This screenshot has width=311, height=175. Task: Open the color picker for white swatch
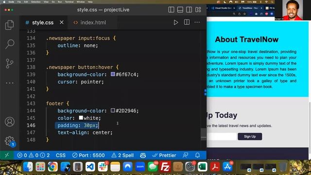point(81,118)
